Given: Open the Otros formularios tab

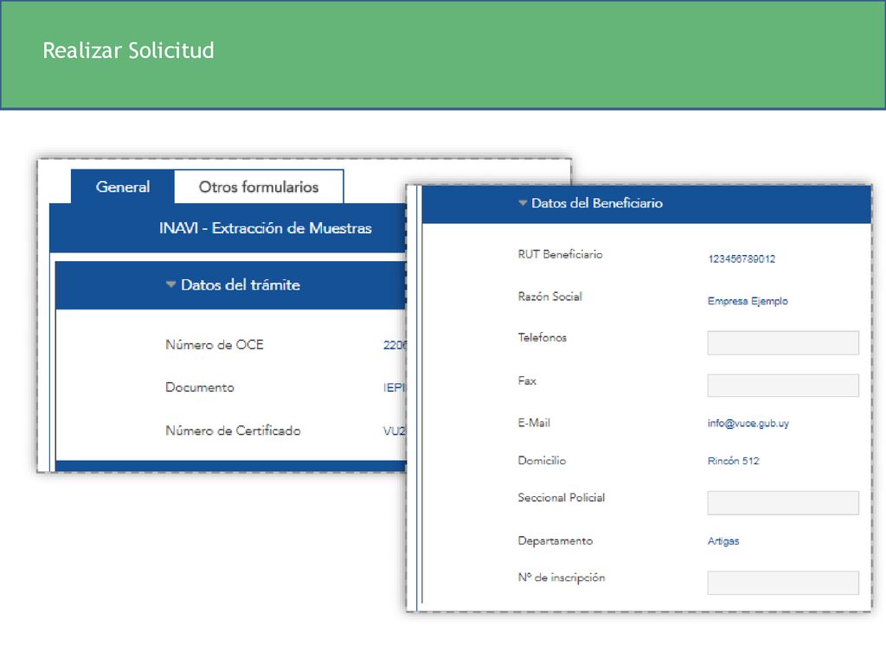Looking at the screenshot, I should point(259,187).
